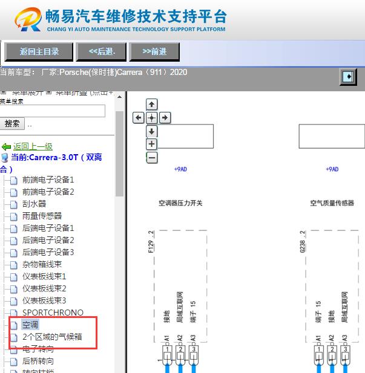Click page icon beside 空调
Image resolution: width=365 pixels, height=373 pixels.
(x=13, y=325)
